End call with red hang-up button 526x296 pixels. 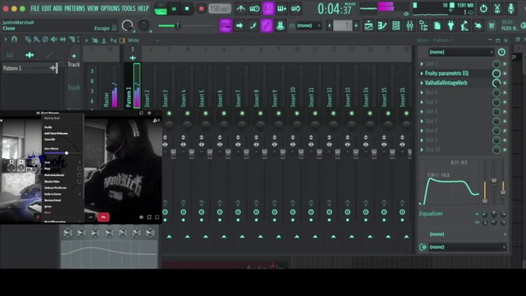(x=103, y=217)
